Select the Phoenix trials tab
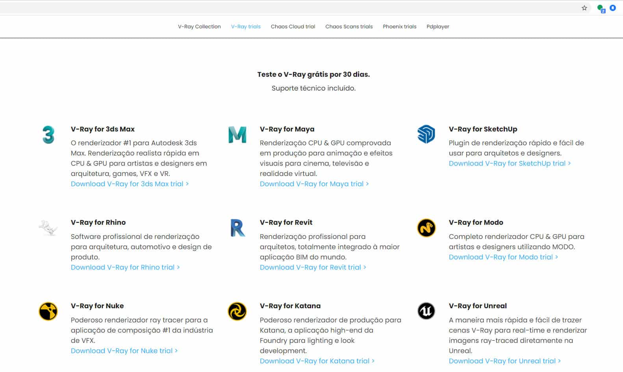The width and height of the screenshot is (623, 372). pyautogui.click(x=399, y=27)
